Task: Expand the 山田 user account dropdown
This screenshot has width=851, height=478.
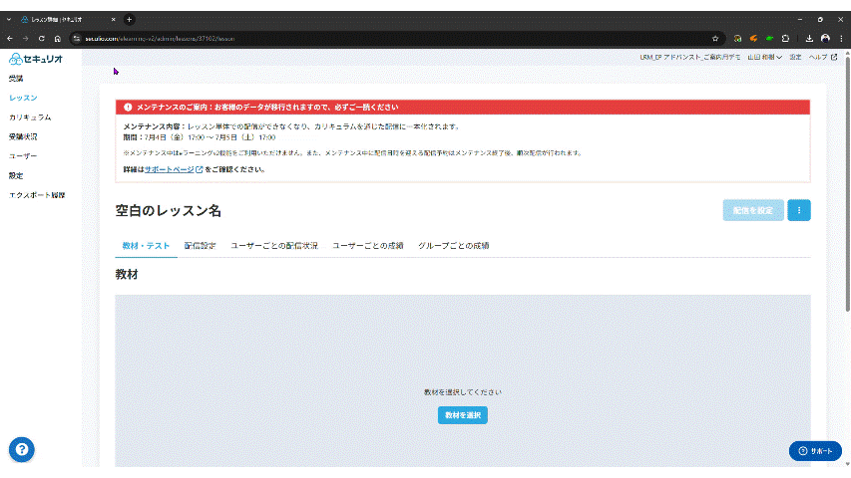Action: pos(765,57)
